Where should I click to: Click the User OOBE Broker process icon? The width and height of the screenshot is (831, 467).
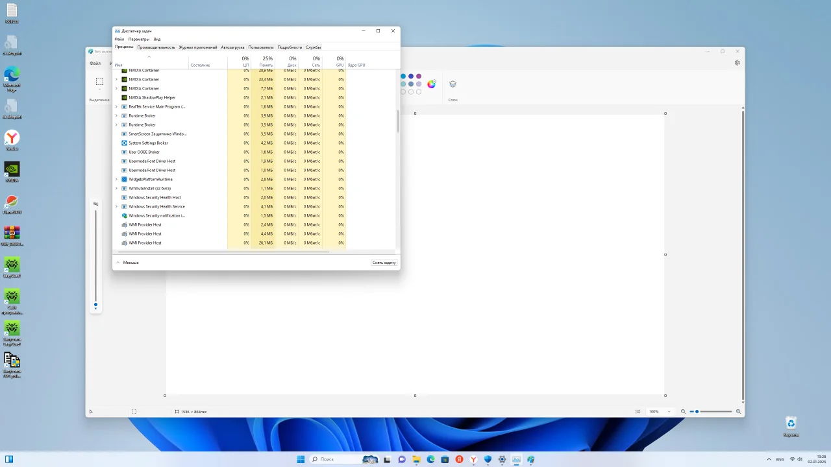coord(124,152)
